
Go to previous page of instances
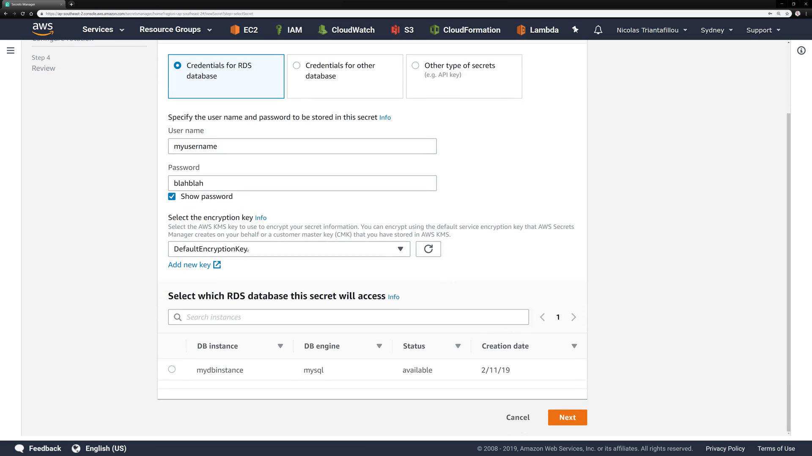point(542,317)
